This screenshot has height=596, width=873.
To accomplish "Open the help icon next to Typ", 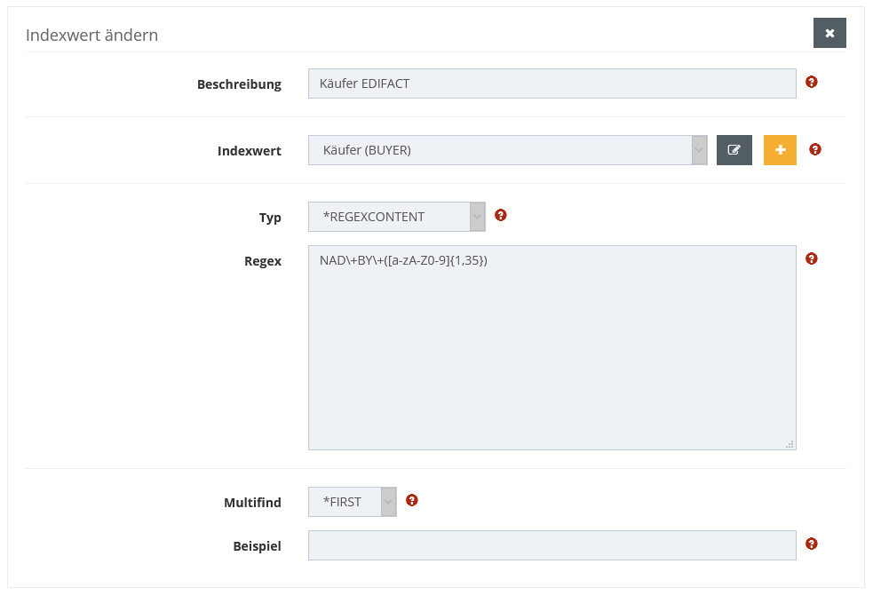I will point(501,215).
